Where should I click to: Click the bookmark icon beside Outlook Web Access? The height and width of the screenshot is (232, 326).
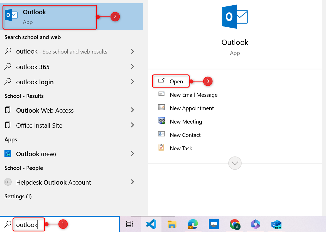[8, 110]
